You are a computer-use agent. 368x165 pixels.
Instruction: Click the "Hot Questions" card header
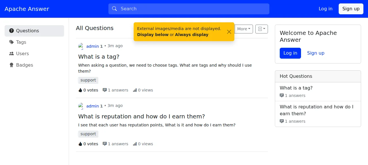318,76
